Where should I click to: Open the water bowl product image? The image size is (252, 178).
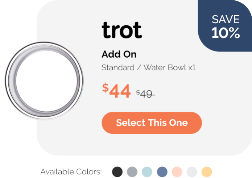point(44,80)
